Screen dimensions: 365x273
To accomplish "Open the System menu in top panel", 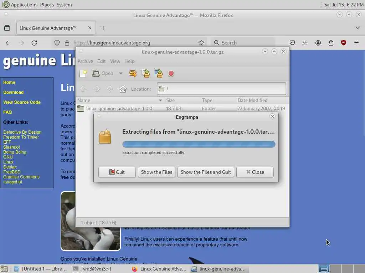I will [x=64, y=5].
